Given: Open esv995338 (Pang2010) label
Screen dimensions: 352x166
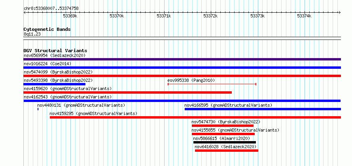Looking at the screenshot, I should 191,80.
